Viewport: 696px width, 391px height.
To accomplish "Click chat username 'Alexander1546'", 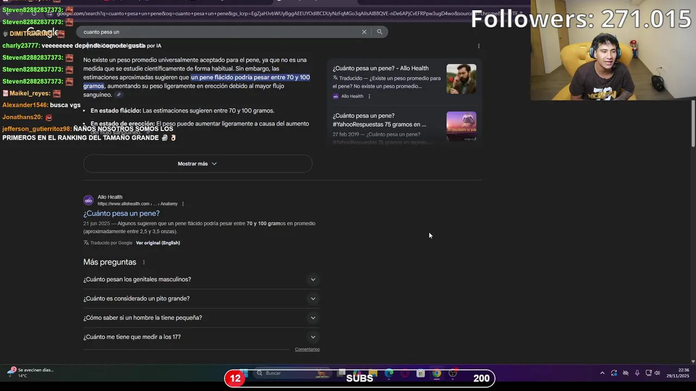I will pyautogui.click(x=24, y=105).
